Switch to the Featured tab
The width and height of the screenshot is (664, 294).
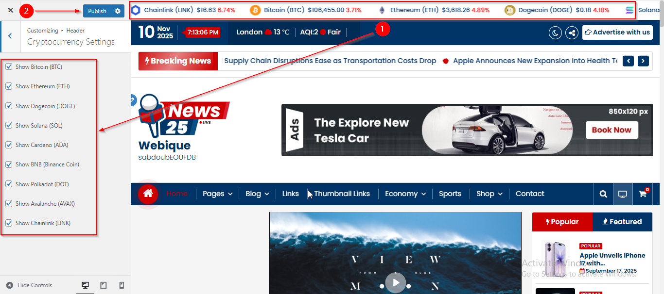[622, 222]
